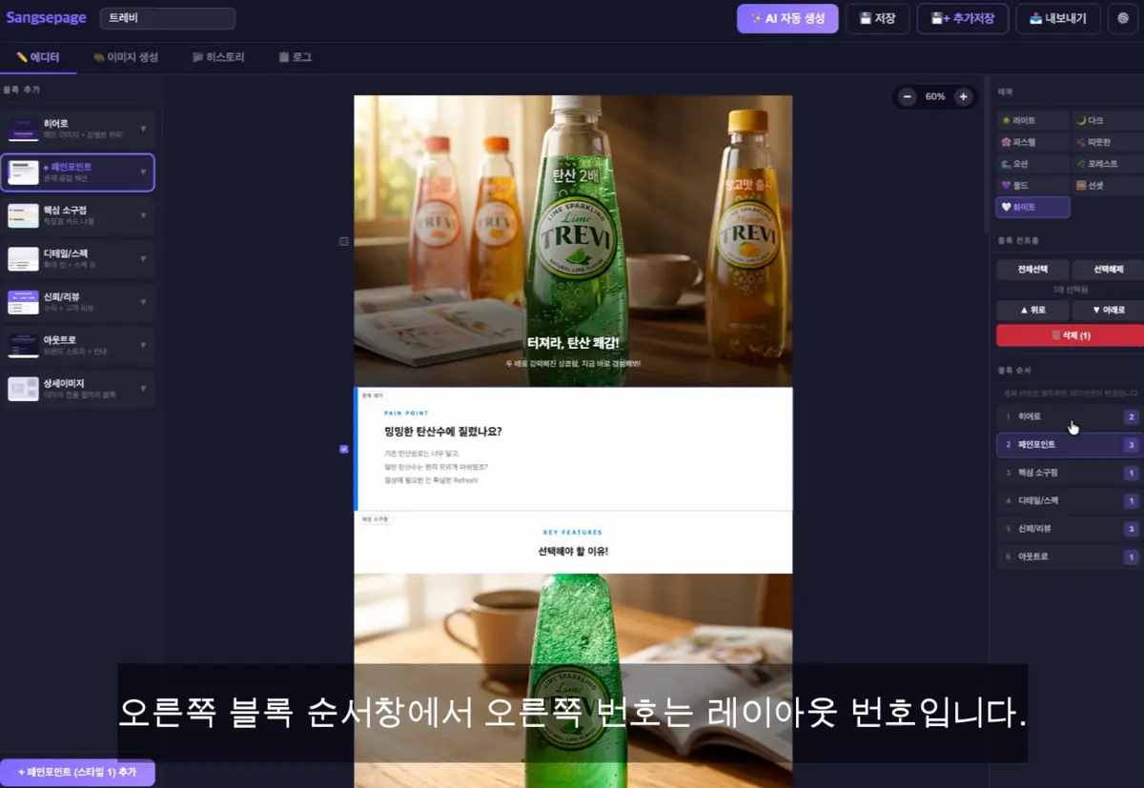Click the plus to increase 60% zoom
Viewport: 1144px width, 788px height.
(963, 96)
